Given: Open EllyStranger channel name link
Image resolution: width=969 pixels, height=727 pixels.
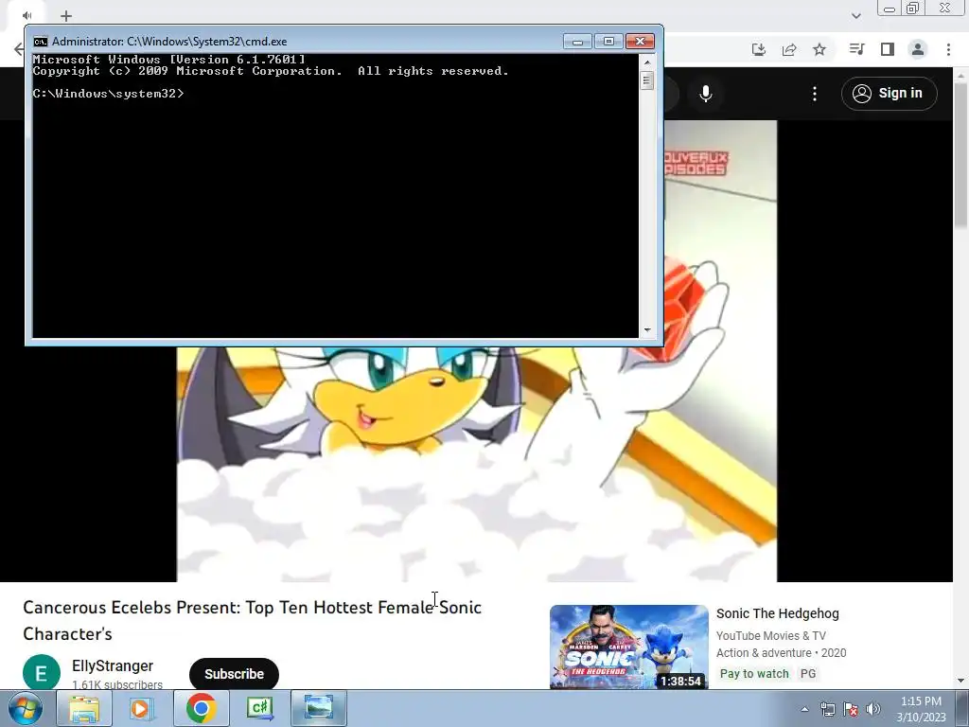Looking at the screenshot, I should coord(113,665).
